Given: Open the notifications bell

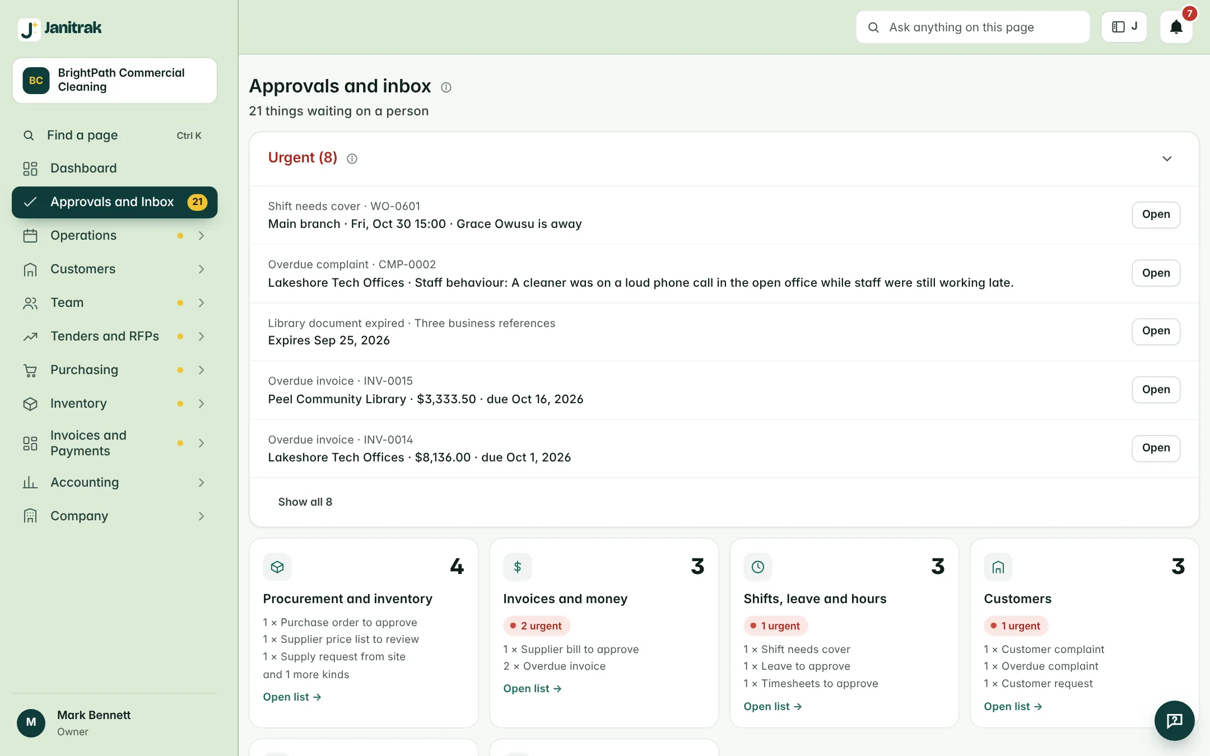Looking at the screenshot, I should pos(1176,27).
